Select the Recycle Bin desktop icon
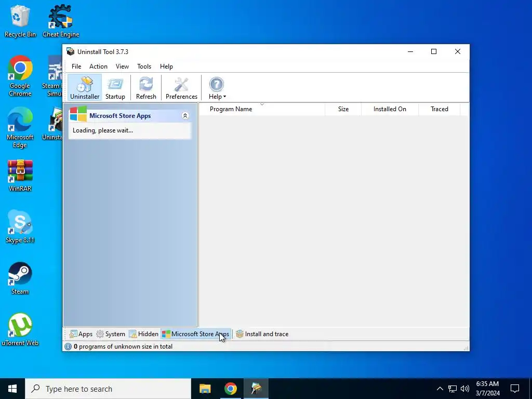 tap(20, 21)
